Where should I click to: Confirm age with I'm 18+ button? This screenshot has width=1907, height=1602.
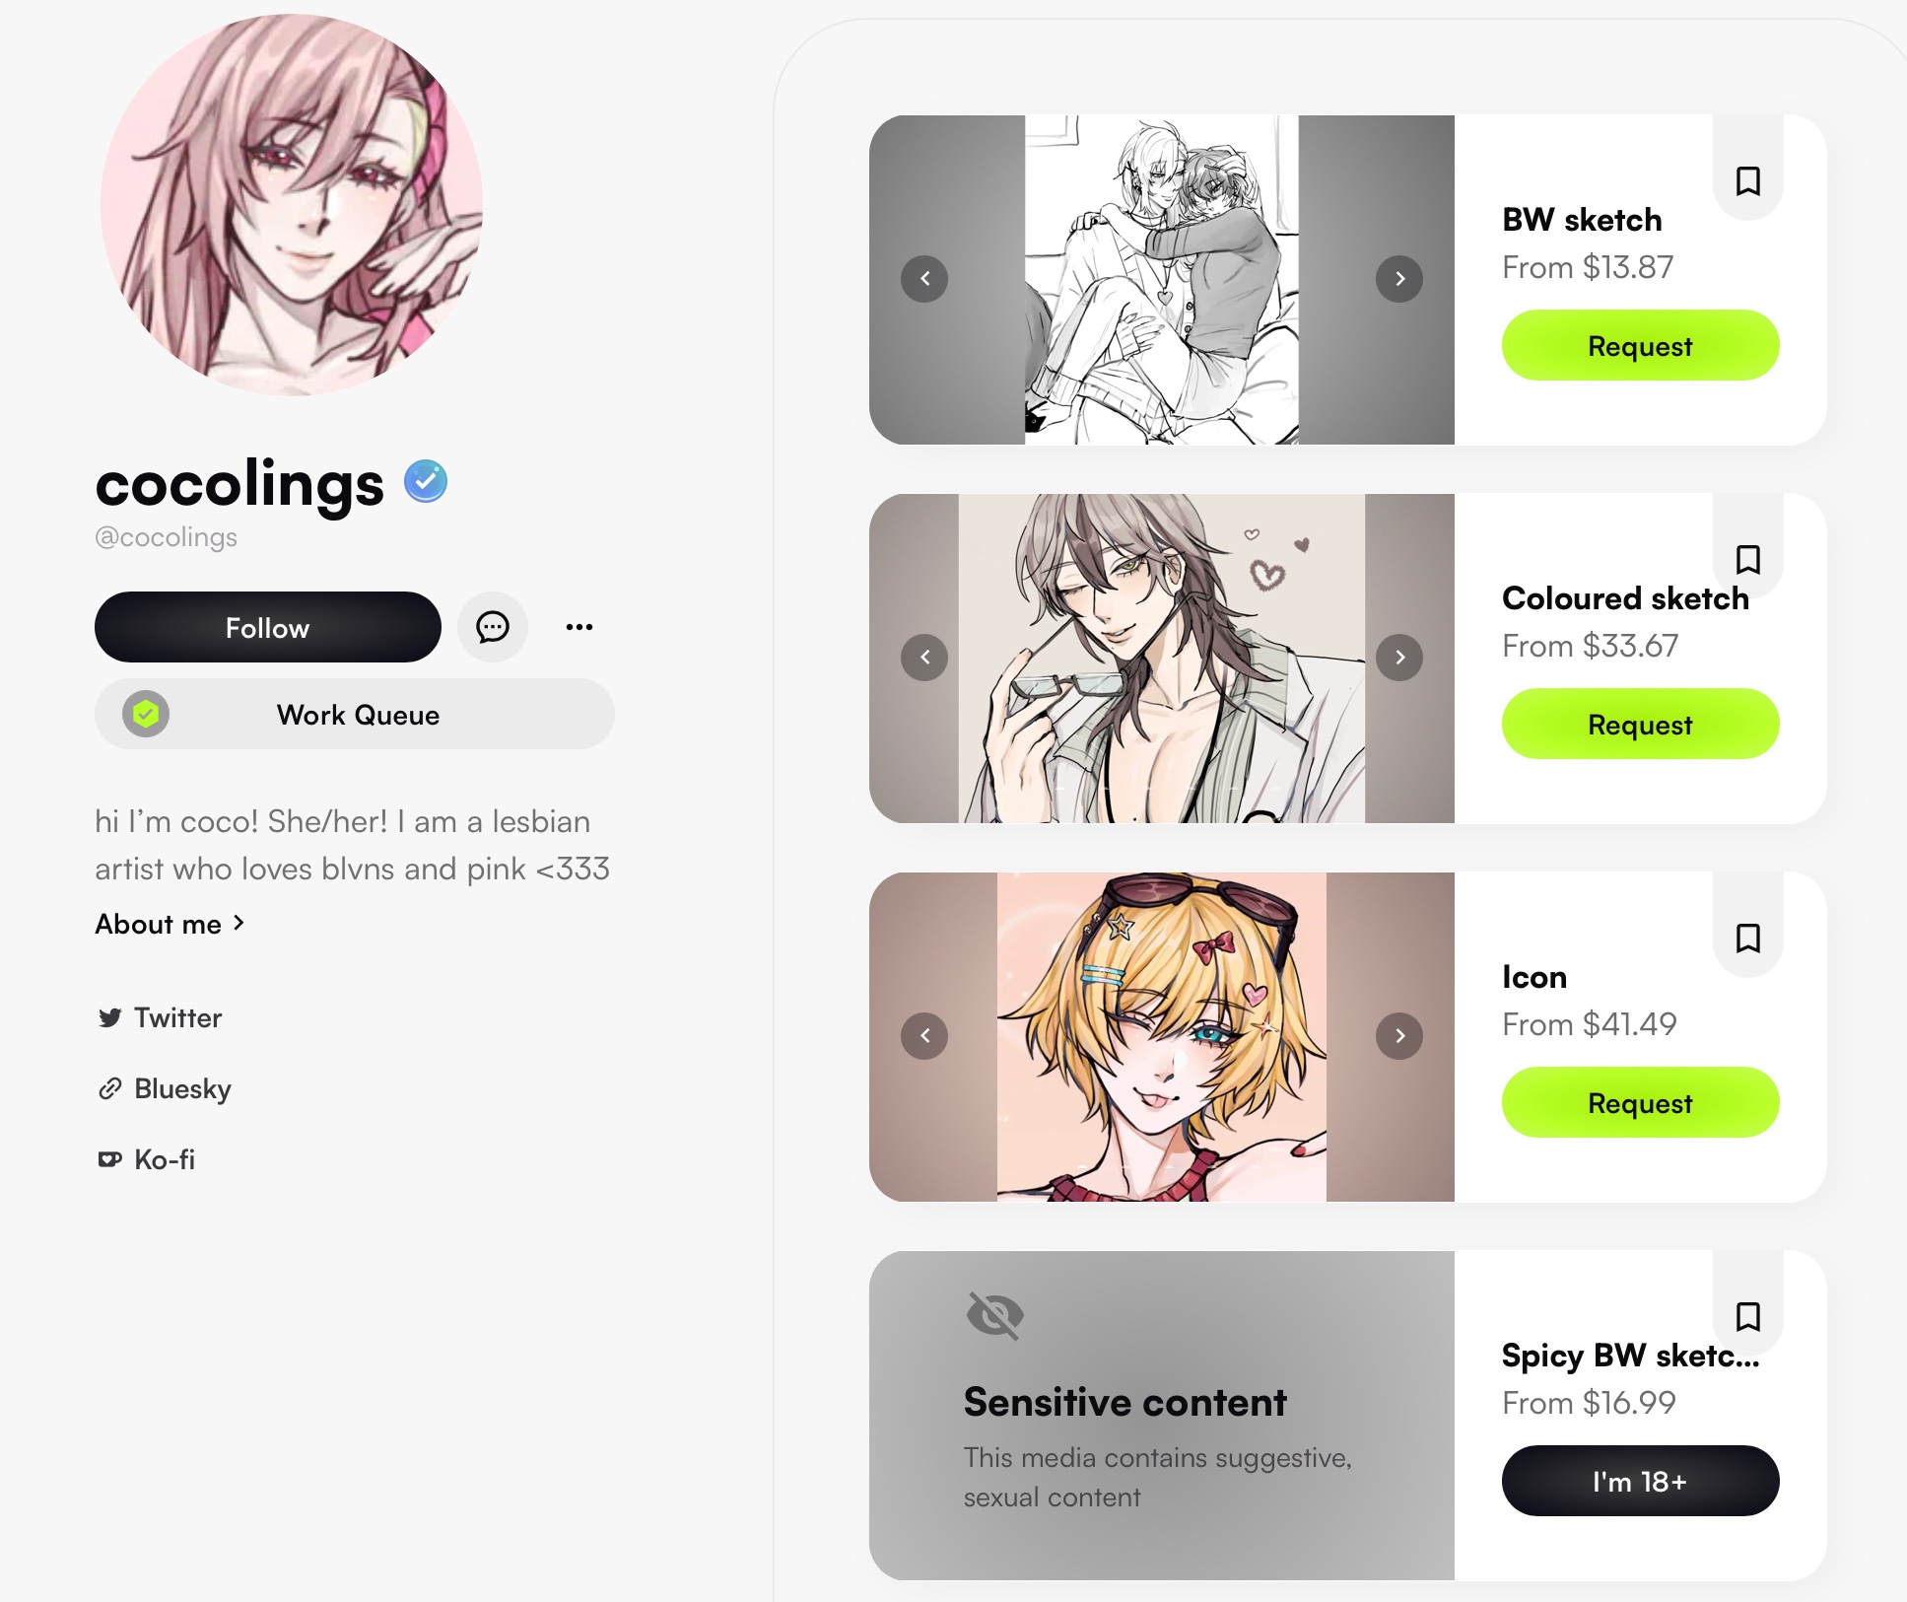click(x=1640, y=1481)
